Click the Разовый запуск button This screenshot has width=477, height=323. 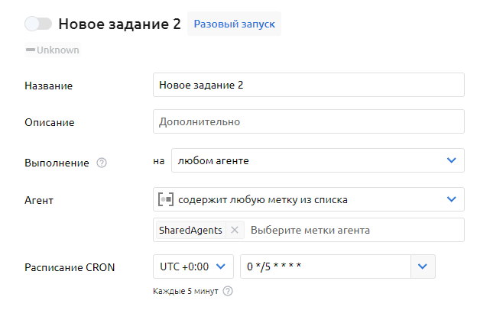(x=235, y=24)
